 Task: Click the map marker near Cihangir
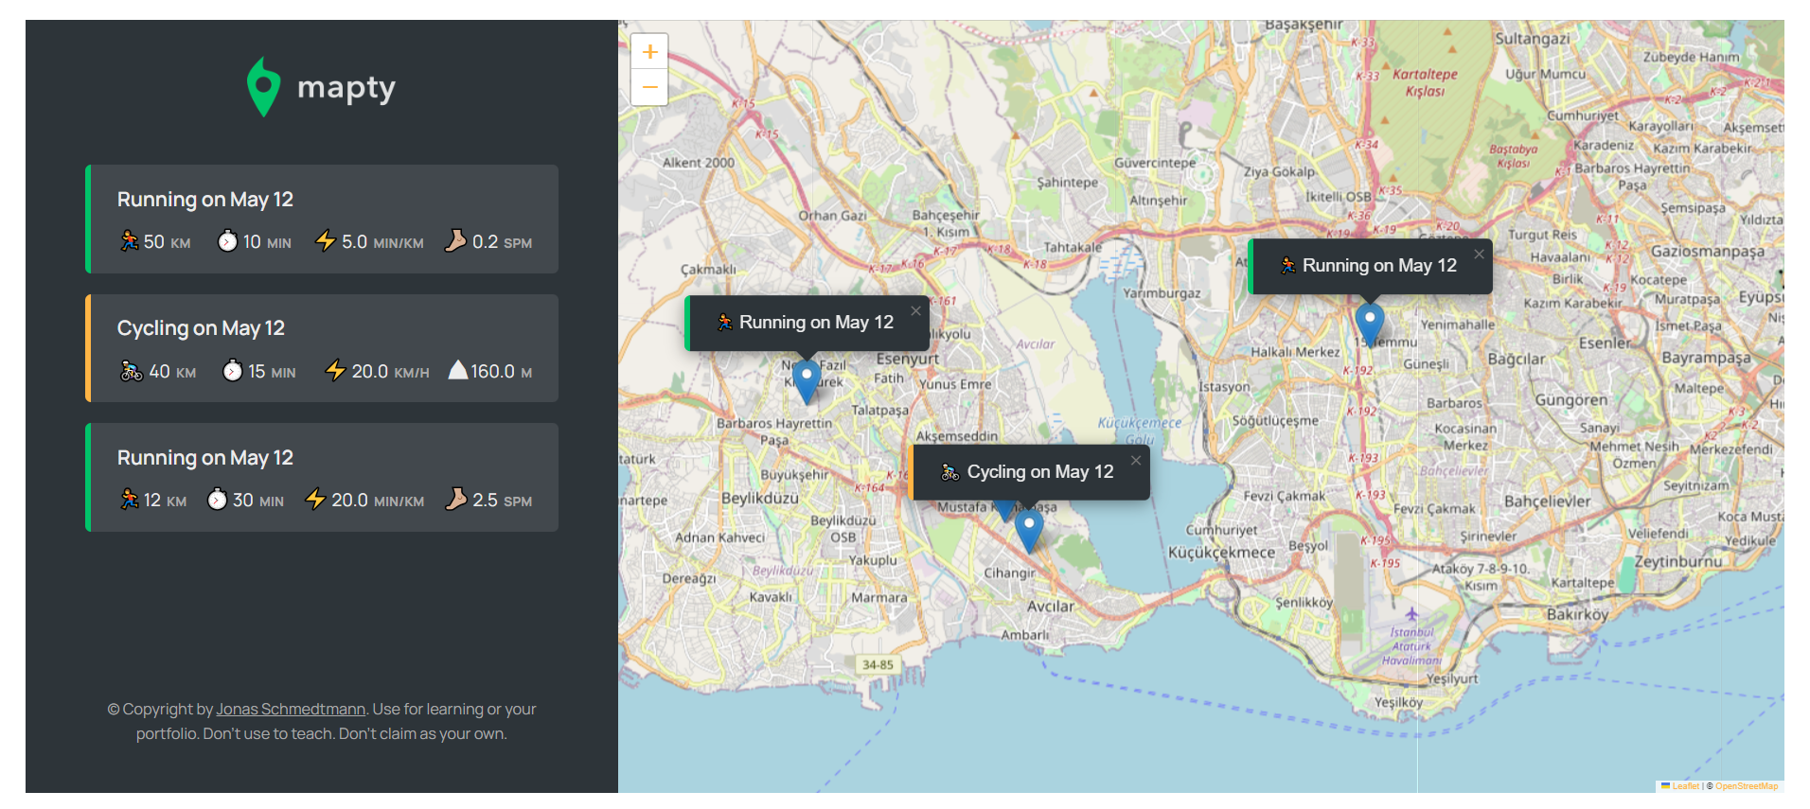pyautogui.click(x=1029, y=529)
